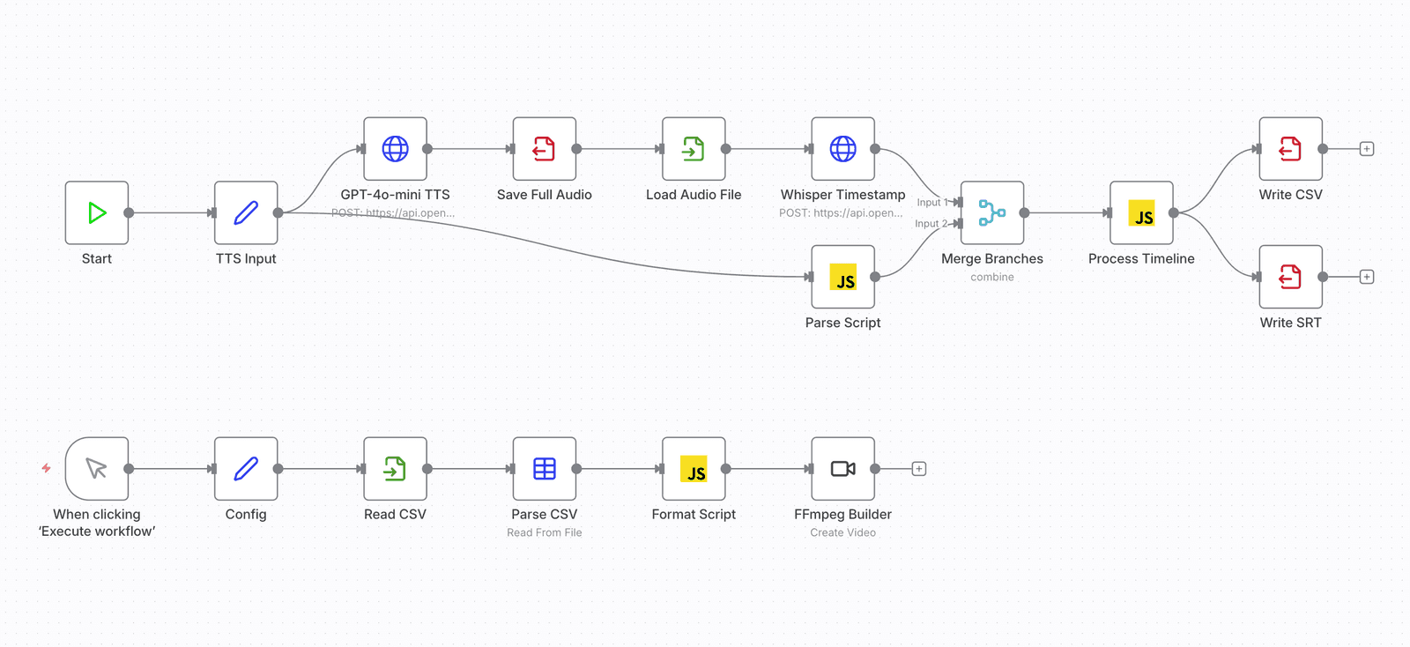This screenshot has width=1410, height=647.
Task: Open the Load Audio File node
Action: [694, 149]
